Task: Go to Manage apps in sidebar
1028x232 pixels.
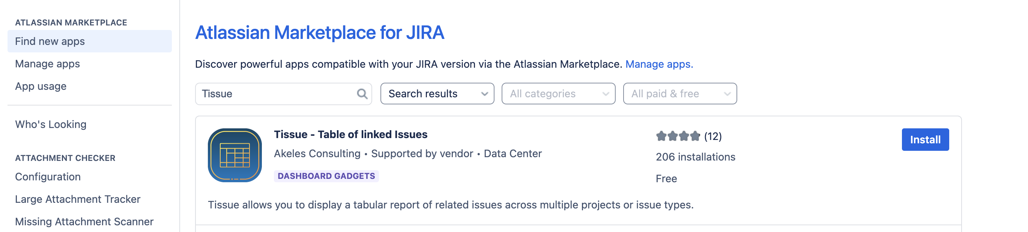Action: point(48,64)
